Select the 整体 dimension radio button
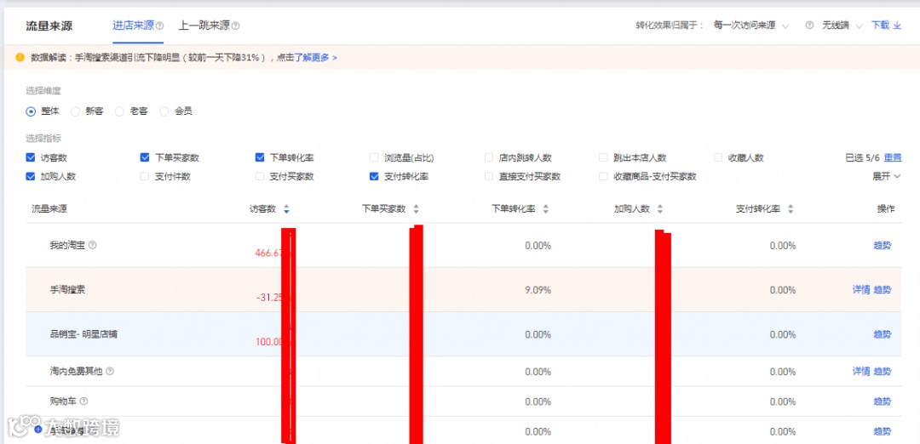The image size is (920, 444). (x=31, y=111)
